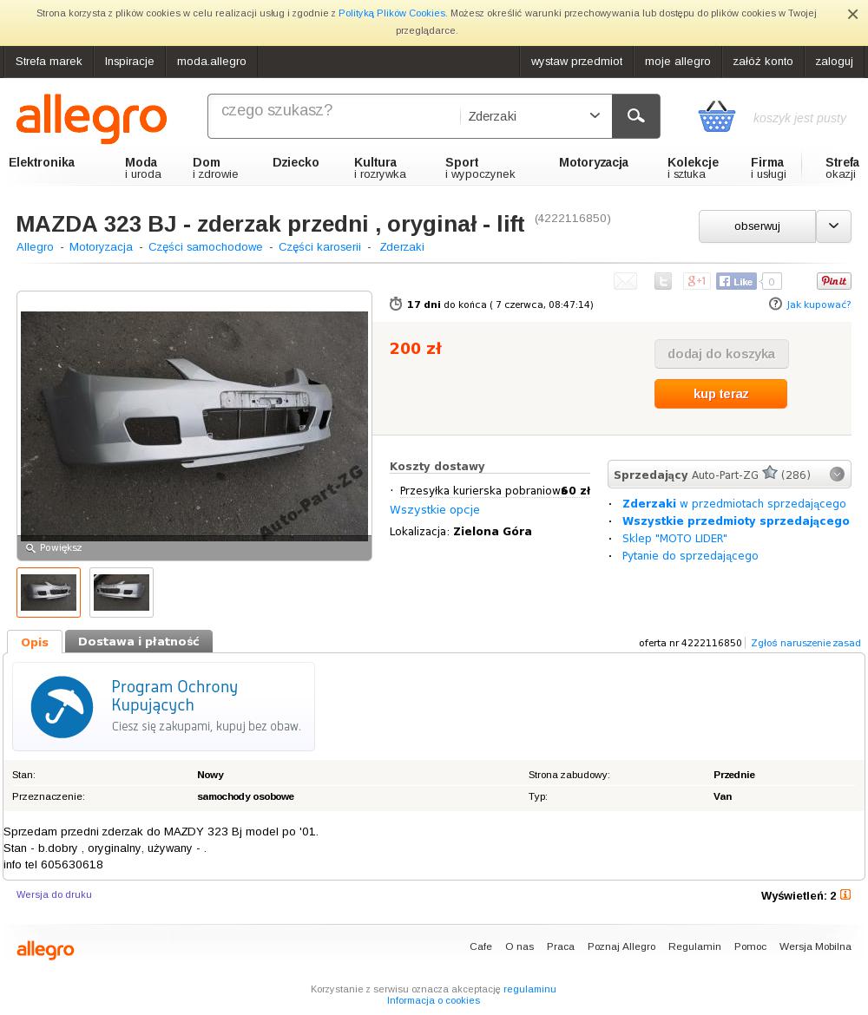Enlarge photo with Powiększ magnifier
868x1015 pixels.
pos(54,547)
